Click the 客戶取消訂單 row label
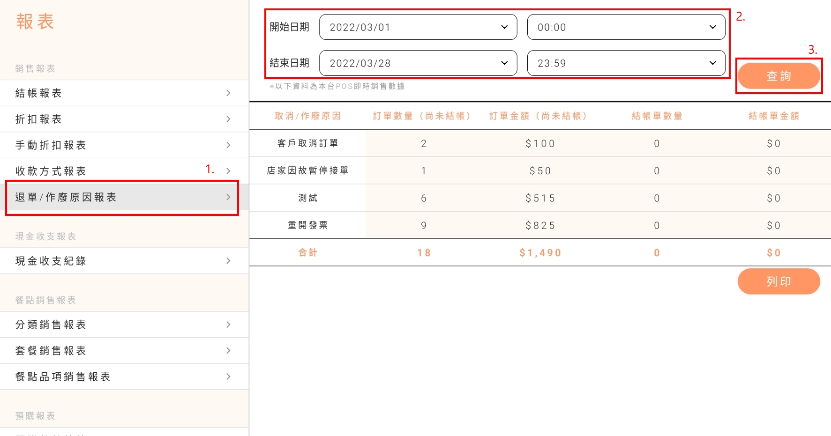 (307, 143)
